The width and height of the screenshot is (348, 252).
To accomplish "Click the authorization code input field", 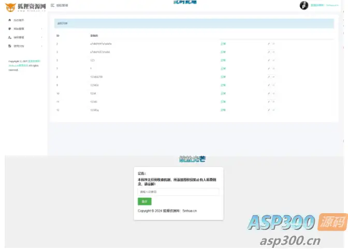I will [179, 192].
